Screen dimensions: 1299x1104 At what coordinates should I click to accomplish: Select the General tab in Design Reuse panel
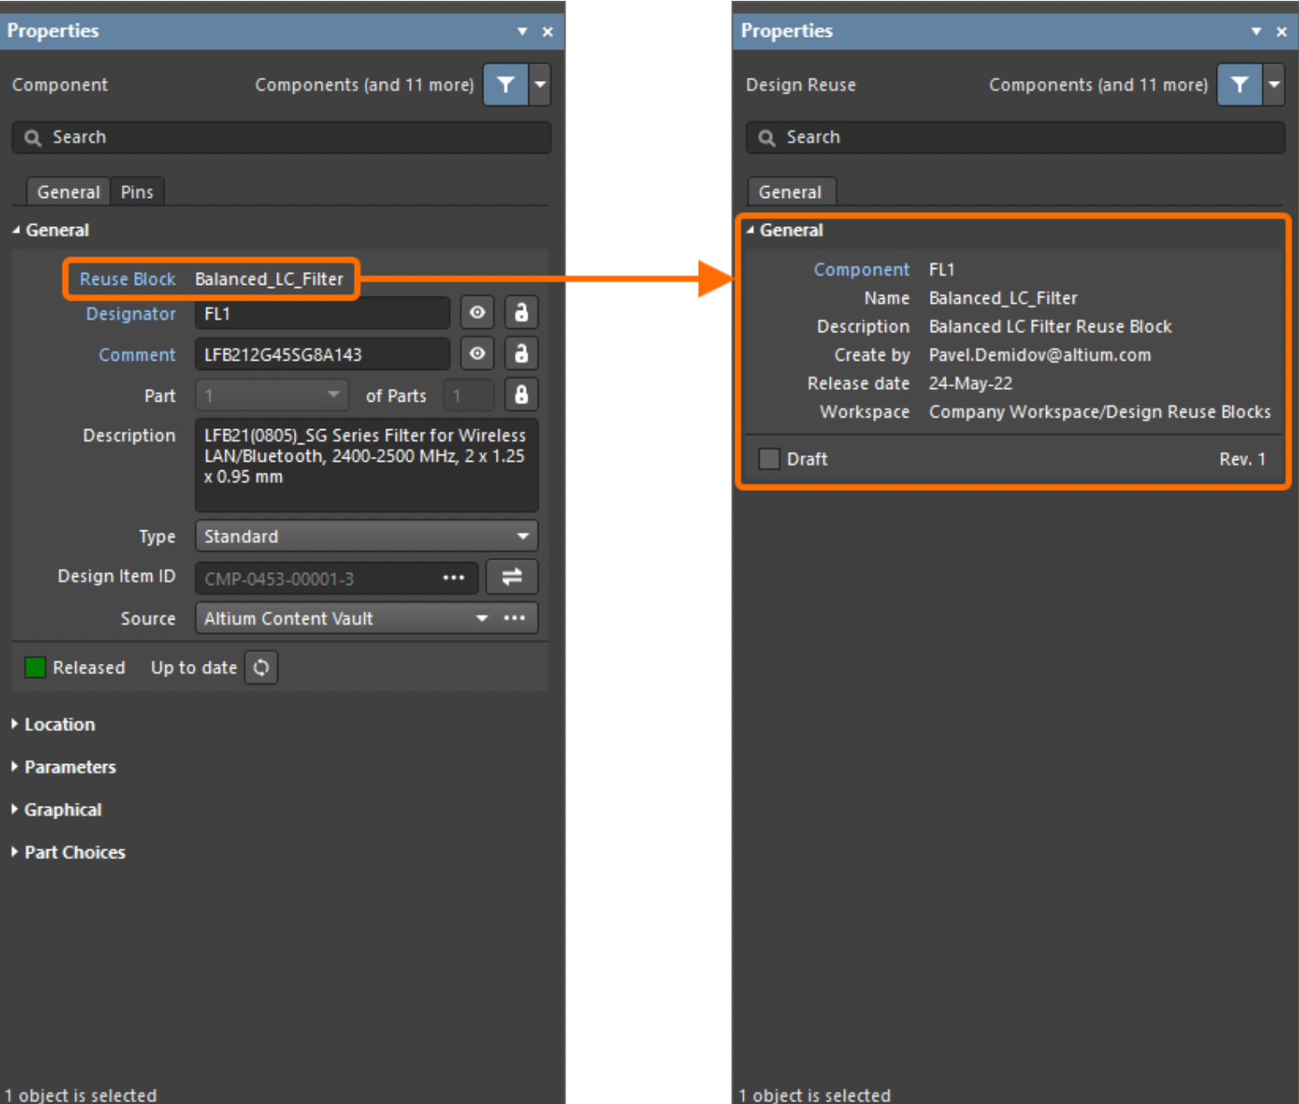(790, 192)
